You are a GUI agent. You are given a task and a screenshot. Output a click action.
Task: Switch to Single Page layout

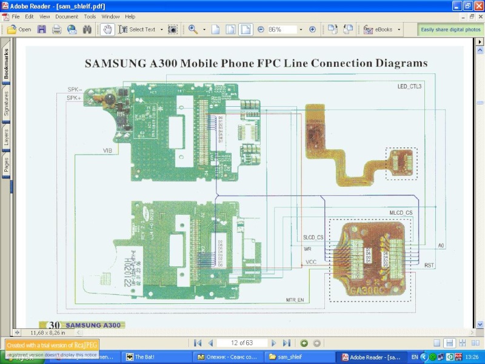point(436,343)
